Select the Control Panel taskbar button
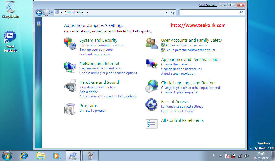The height and width of the screenshot is (161, 275). click(x=73, y=156)
